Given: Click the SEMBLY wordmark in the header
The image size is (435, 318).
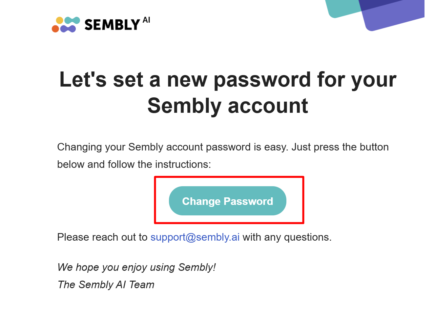Looking at the screenshot, I should (x=112, y=25).
